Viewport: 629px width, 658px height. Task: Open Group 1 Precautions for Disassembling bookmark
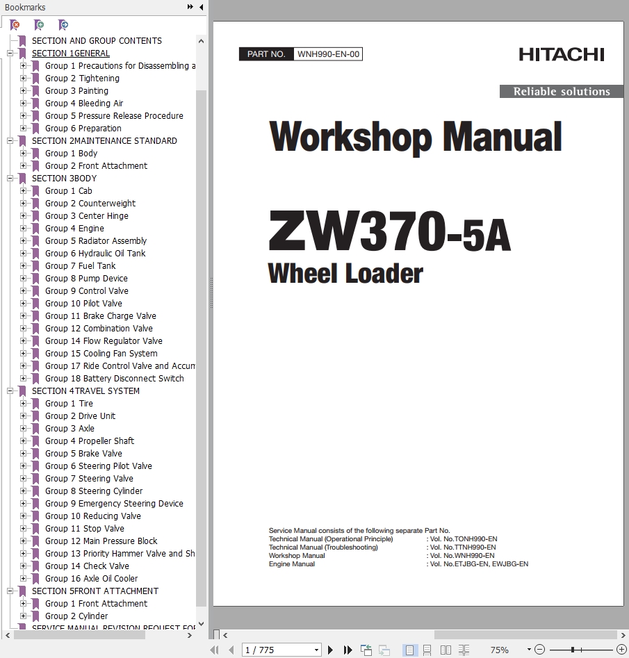(120, 66)
